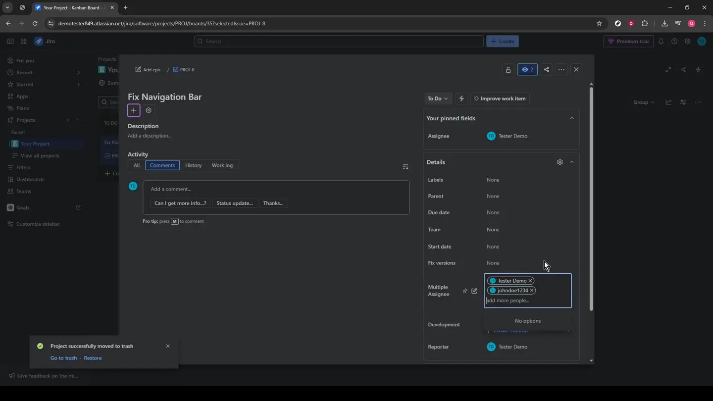
Task: Click the automation lightning icon beside To Do
Action: coord(461,99)
